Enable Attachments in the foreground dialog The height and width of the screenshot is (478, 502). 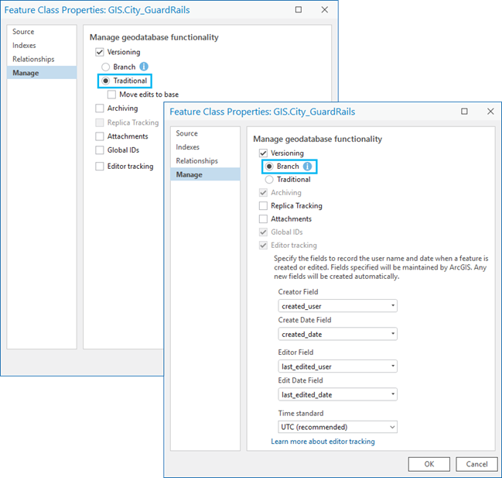[x=263, y=219]
